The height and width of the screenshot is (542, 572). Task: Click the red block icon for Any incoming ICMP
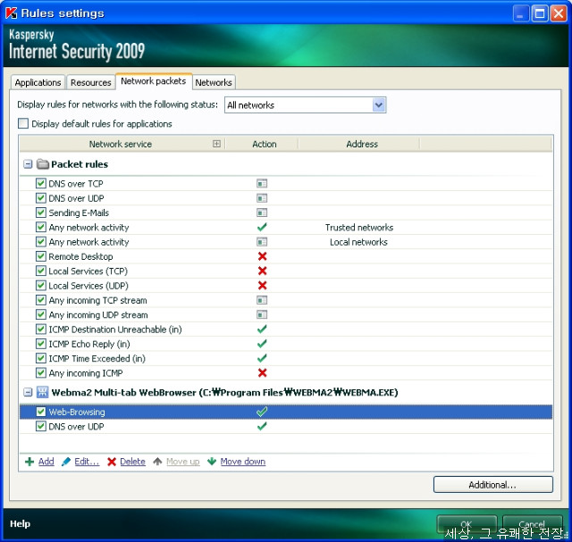(262, 373)
